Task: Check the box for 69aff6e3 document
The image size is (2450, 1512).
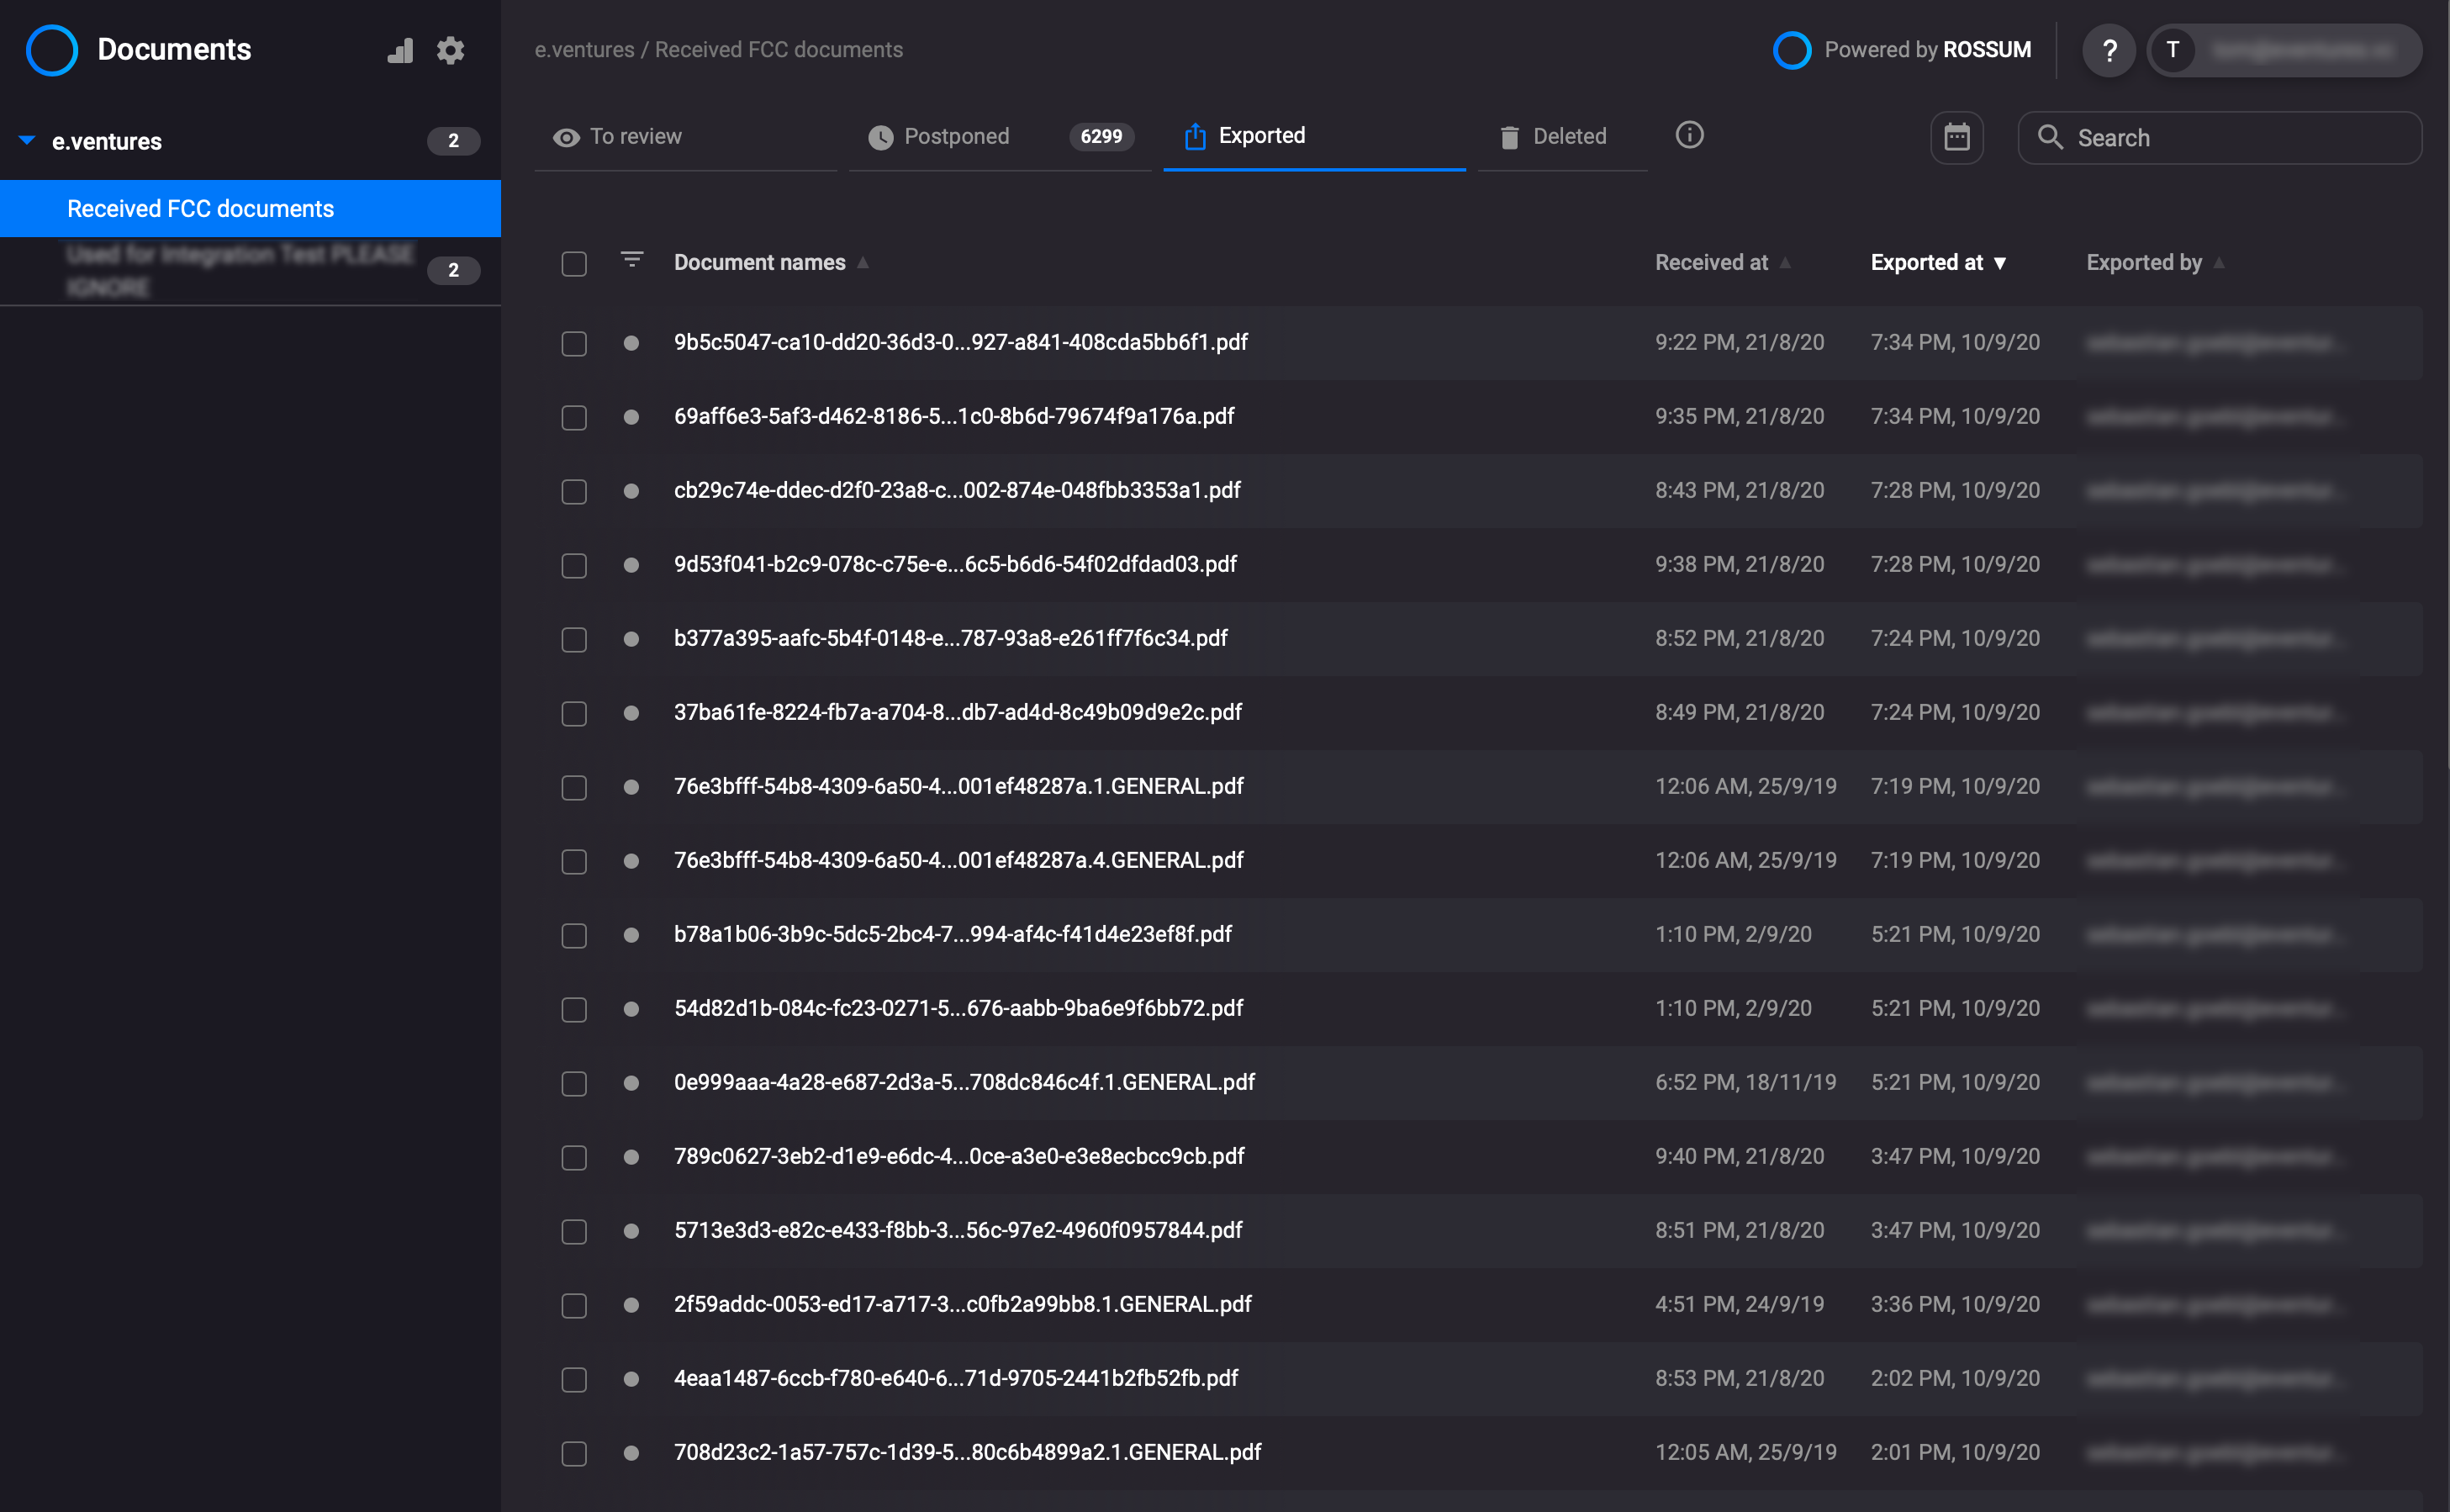Action: pos(573,417)
